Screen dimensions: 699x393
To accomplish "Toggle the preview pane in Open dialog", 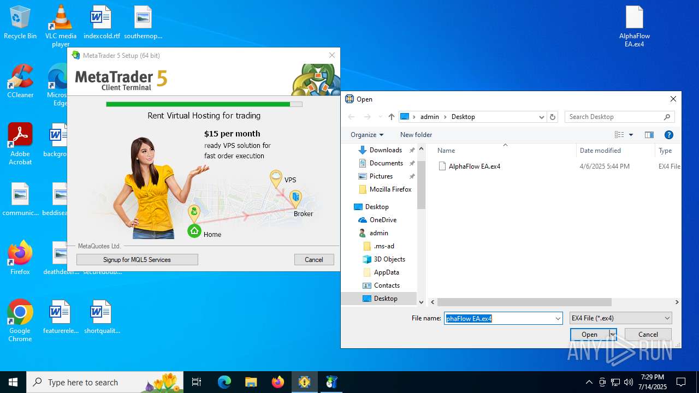I will (x=649, y=135).
